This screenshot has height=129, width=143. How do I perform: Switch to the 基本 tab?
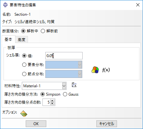coord(8,39)
